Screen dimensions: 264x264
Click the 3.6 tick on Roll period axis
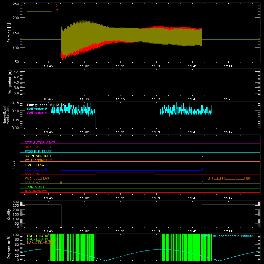[16, 93]
